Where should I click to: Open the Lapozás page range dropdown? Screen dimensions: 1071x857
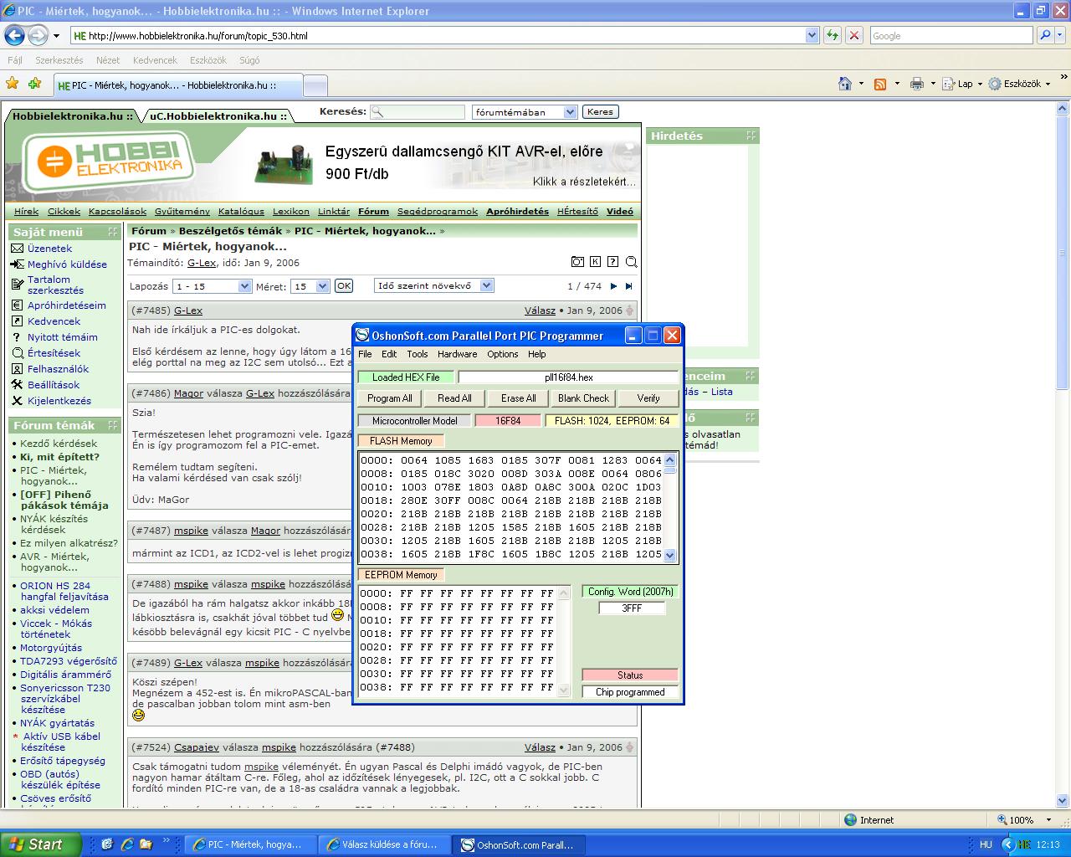[244, 286]
